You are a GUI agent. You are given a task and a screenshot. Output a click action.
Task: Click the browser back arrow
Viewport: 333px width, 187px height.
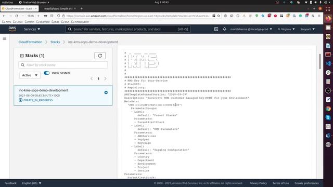[4, 16]
